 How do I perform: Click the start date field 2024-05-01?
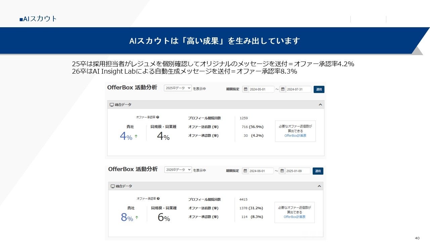tap(261, 89)
